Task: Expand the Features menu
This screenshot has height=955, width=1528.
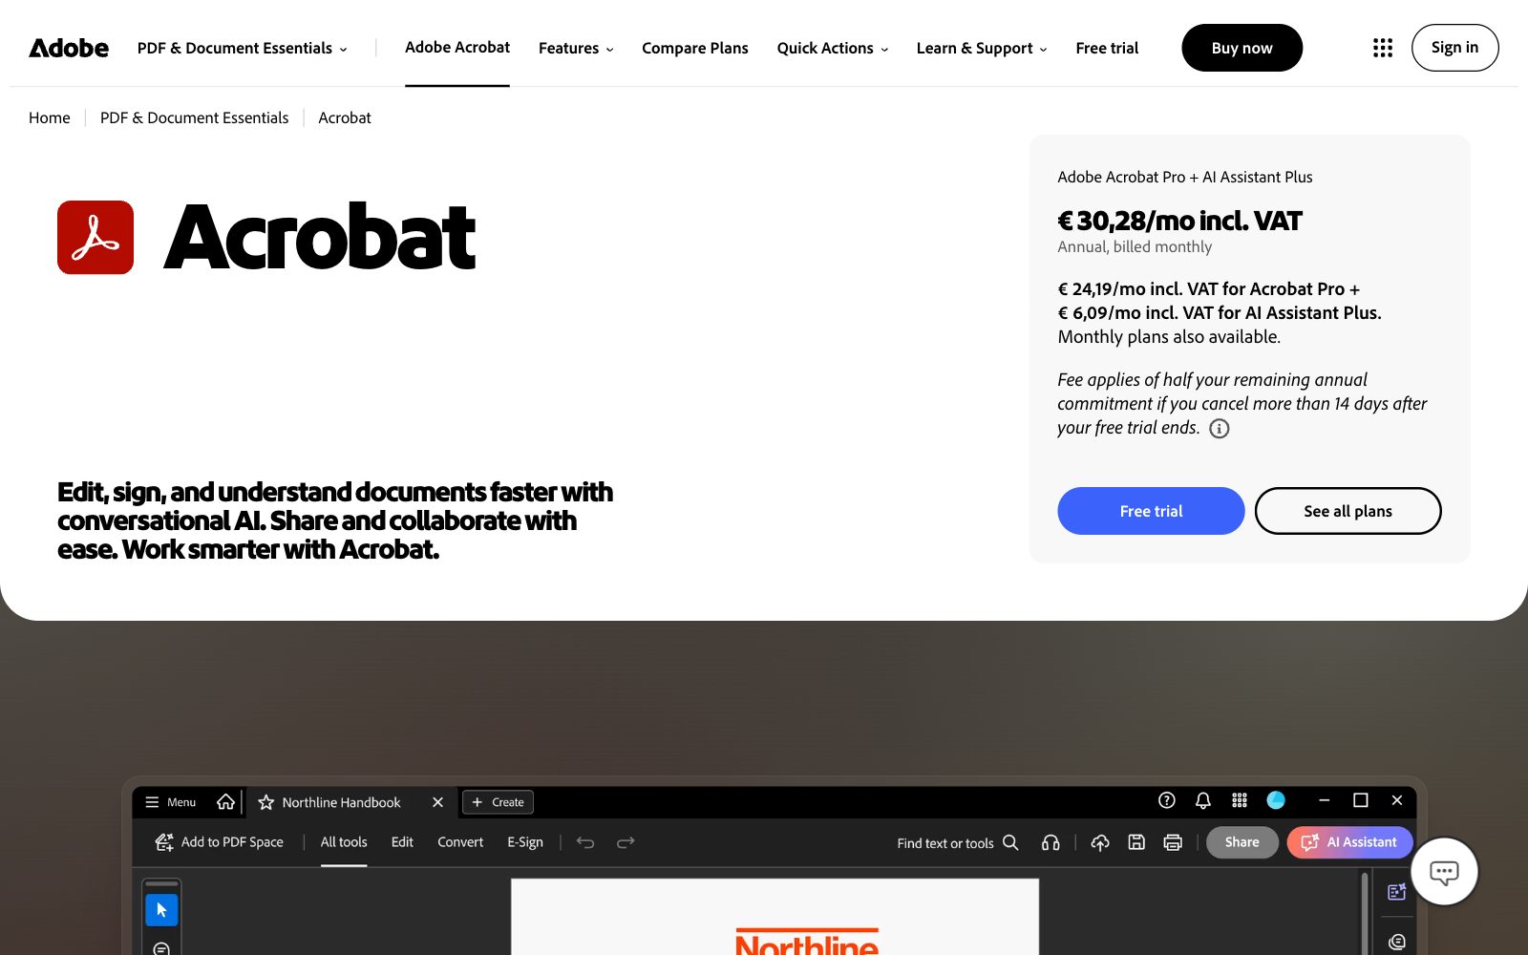Action: [x=576, y=48]
